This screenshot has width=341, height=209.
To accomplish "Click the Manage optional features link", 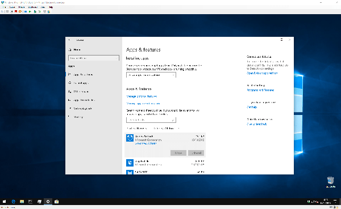I will point(142,96).
